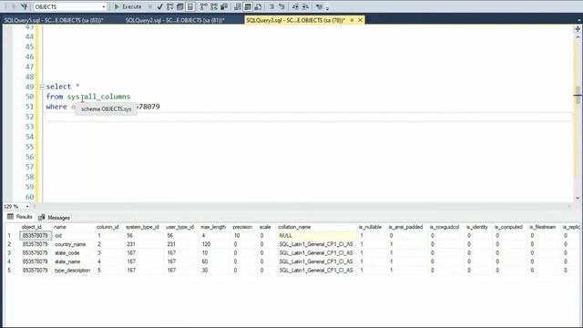Screen dimensions: 583x328
Task: Switch to the SQLQuery2.sql tab
Action: [x=175, y=20]
